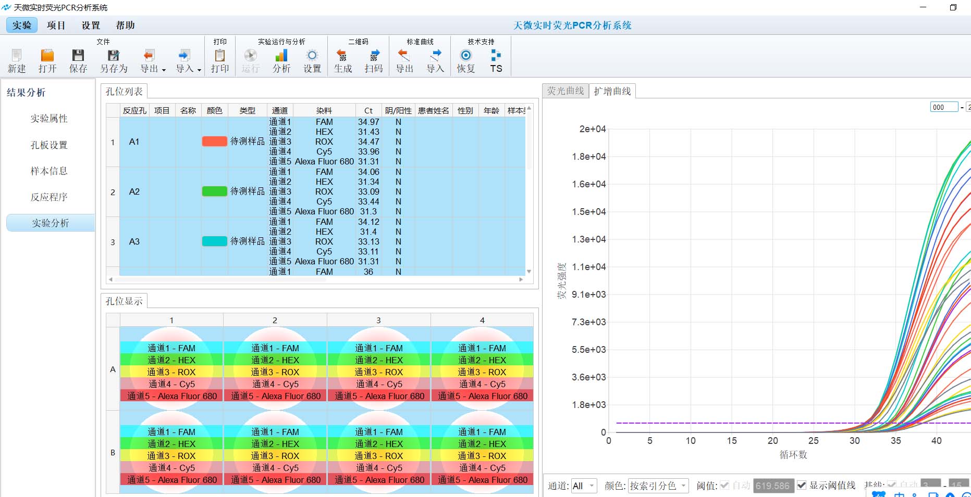Image resolution: width=971 pixels, height=497 pixels.
Task: Go to 反应程序 in the sidebar
Action: click(49, 197)
